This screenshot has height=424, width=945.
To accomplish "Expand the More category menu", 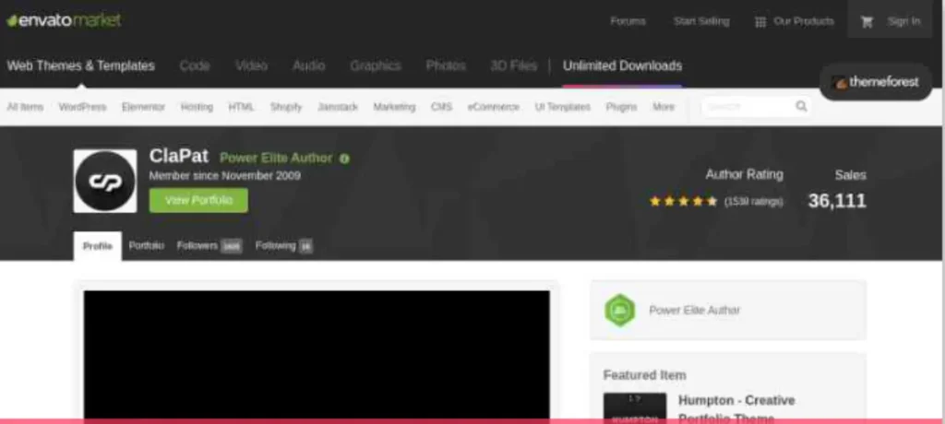I will [x=664, y=107].
